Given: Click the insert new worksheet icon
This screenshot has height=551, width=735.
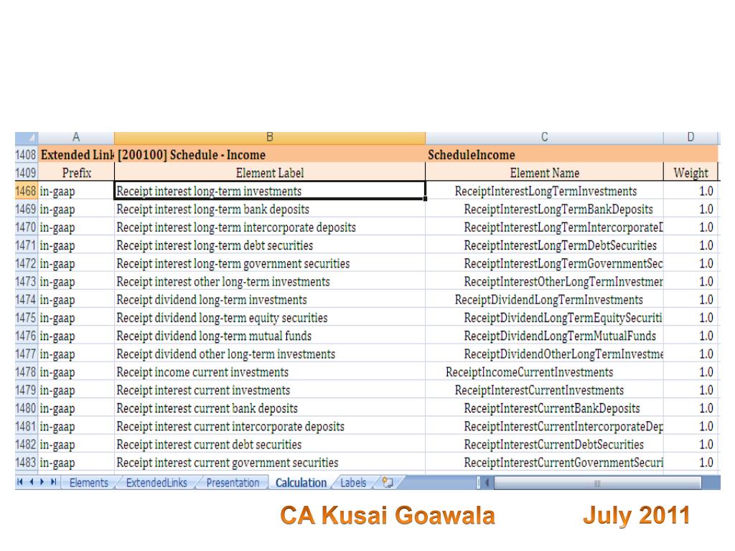Looking at the screenshot, I should tap(388, 482).
